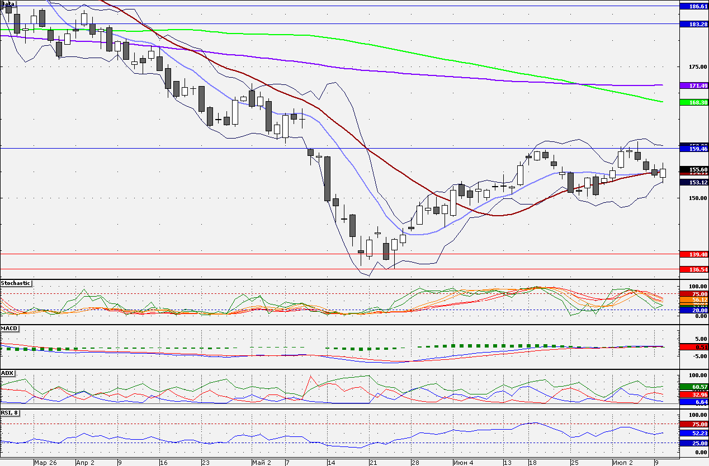Select the 136.54 price level tag
The height and width of the screenshot is (466, 709).
tap(694, 270)
